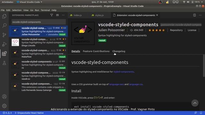Open the clock calendar at top bar
Image resolution: width=205 pixels, height=115 pixels.
pos(102,2)
